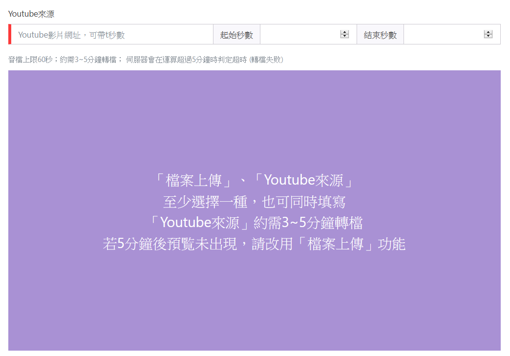Click the 結束秒數 label
510x356 pixels.
[380, 35]
